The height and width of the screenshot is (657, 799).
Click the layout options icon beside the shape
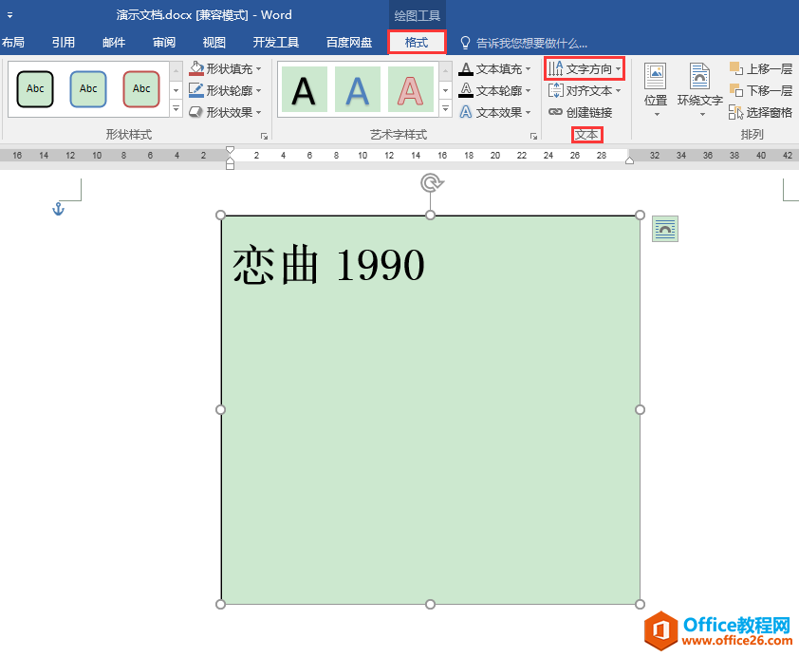[x=665, y=229]
